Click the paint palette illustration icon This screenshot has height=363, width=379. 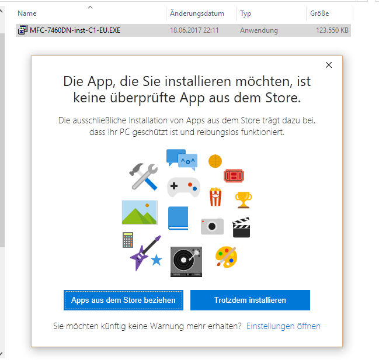(x=226, y=257)
